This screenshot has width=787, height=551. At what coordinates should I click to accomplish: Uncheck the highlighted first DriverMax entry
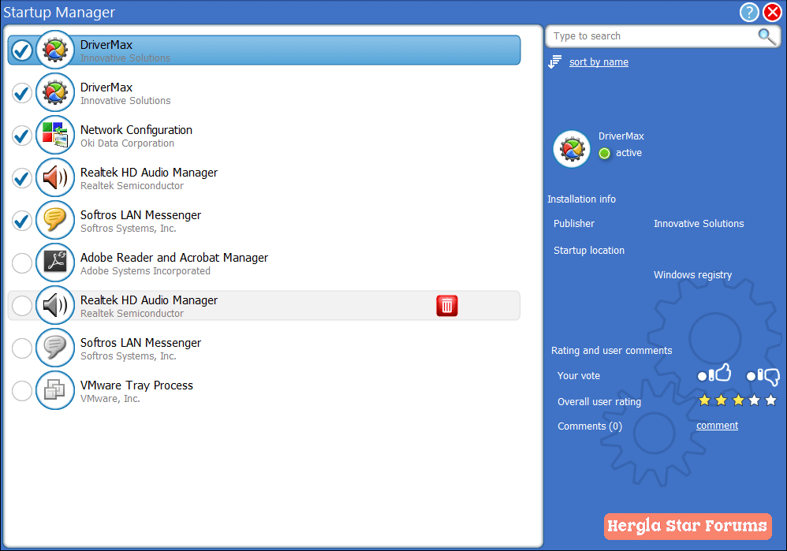point(22,50)
